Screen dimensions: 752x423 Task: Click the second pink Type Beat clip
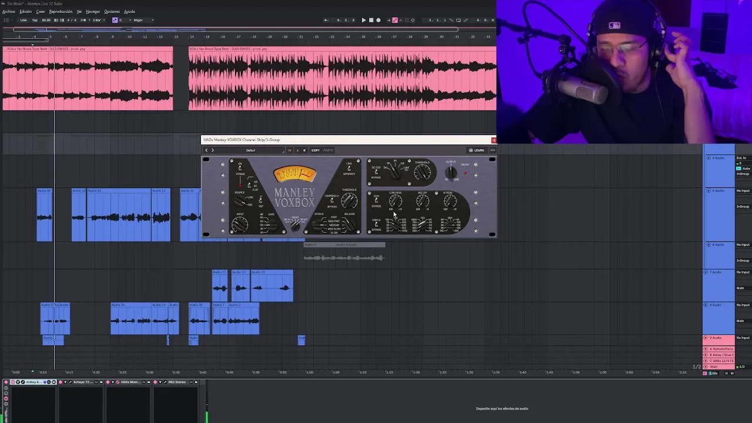(x=343, y=78)
